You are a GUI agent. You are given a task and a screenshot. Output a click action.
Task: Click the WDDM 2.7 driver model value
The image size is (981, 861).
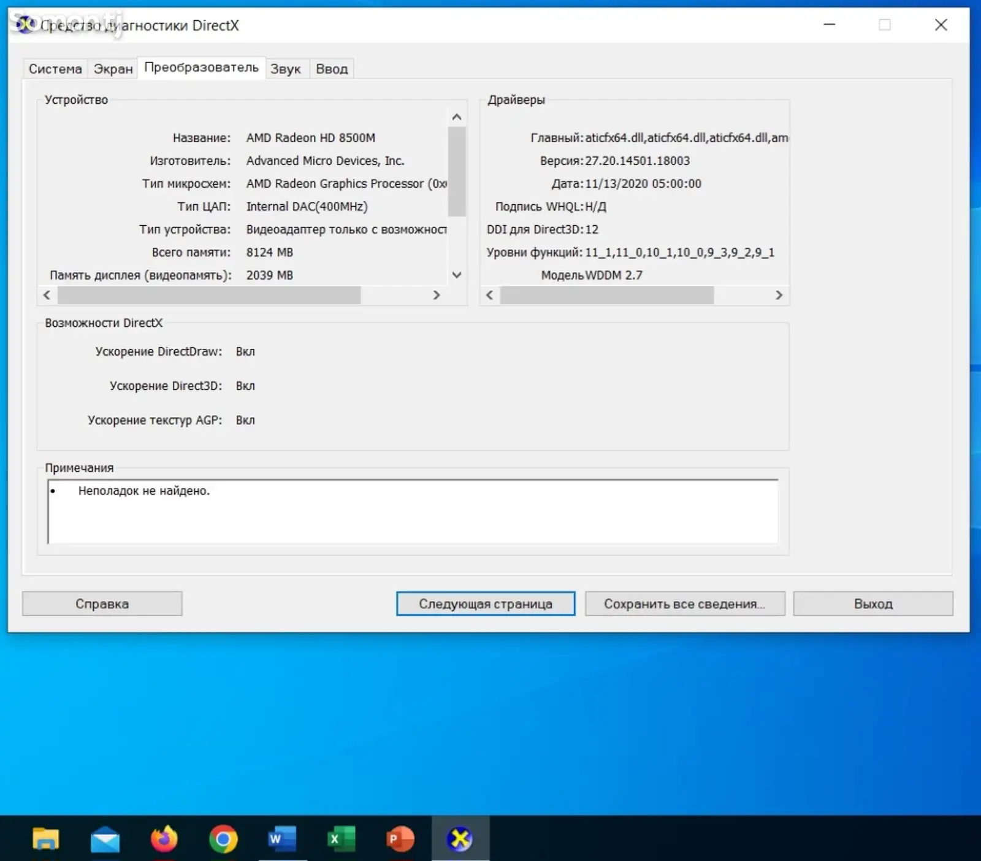(x=614, y=275)
